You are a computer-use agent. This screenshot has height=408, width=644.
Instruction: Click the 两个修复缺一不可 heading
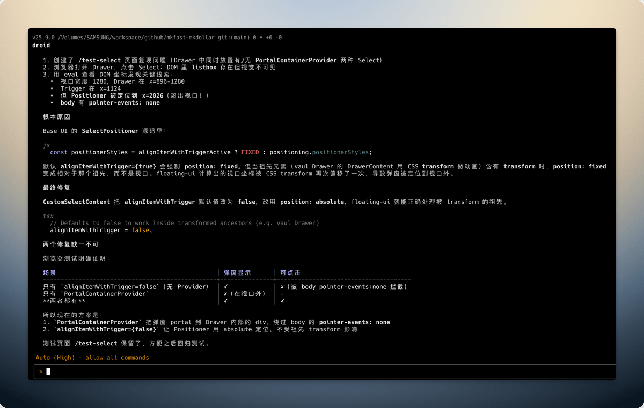tap(70, 244)
